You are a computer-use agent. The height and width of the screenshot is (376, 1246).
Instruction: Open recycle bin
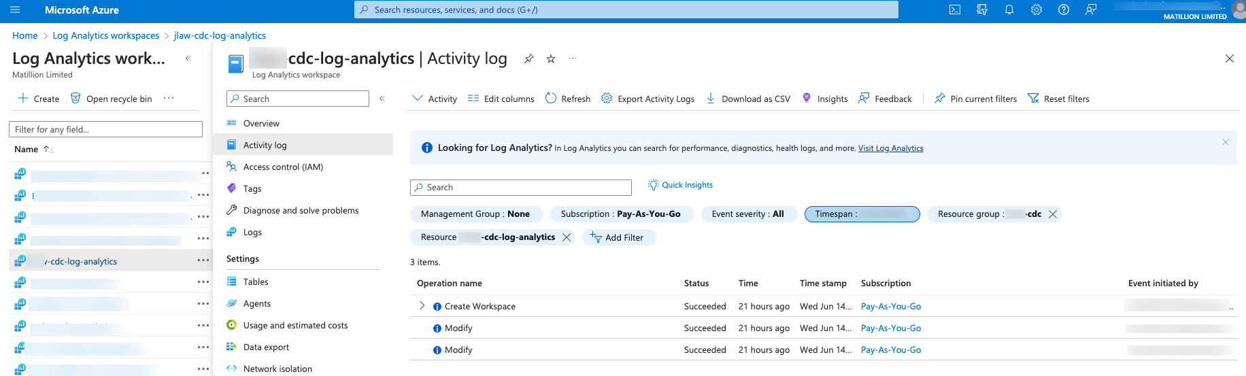(x=112, y=99)
